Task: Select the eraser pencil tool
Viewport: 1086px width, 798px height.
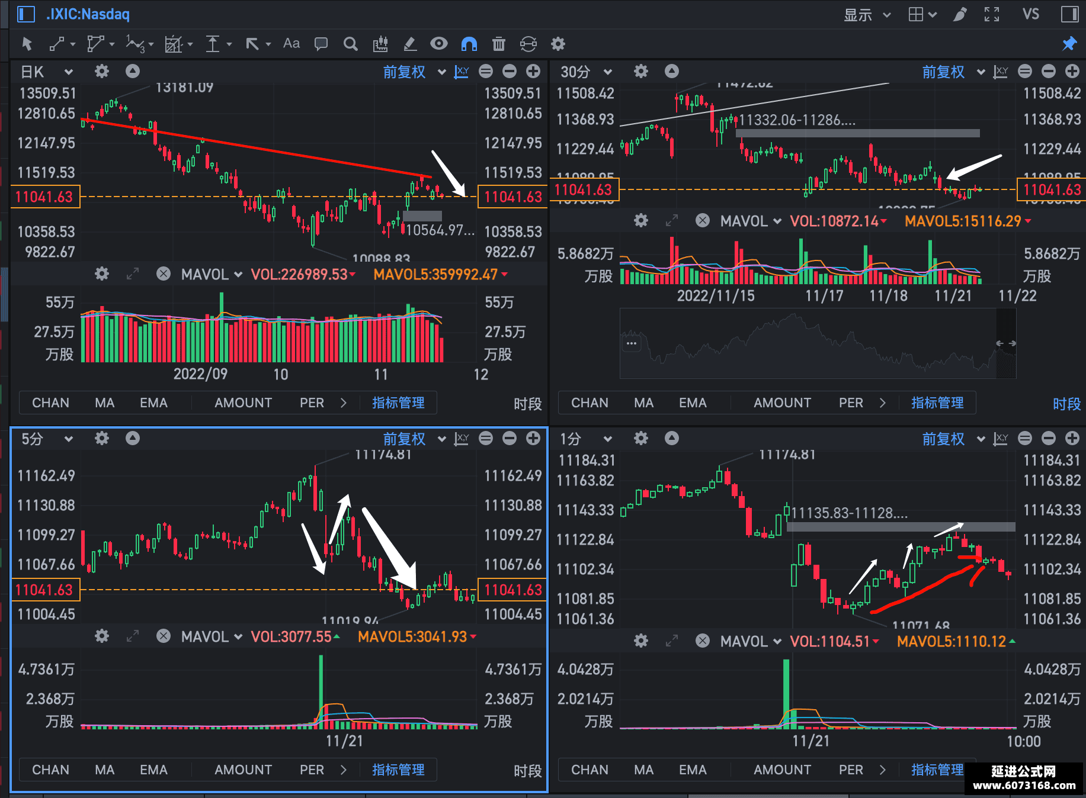Action: (x=409, y=44)
